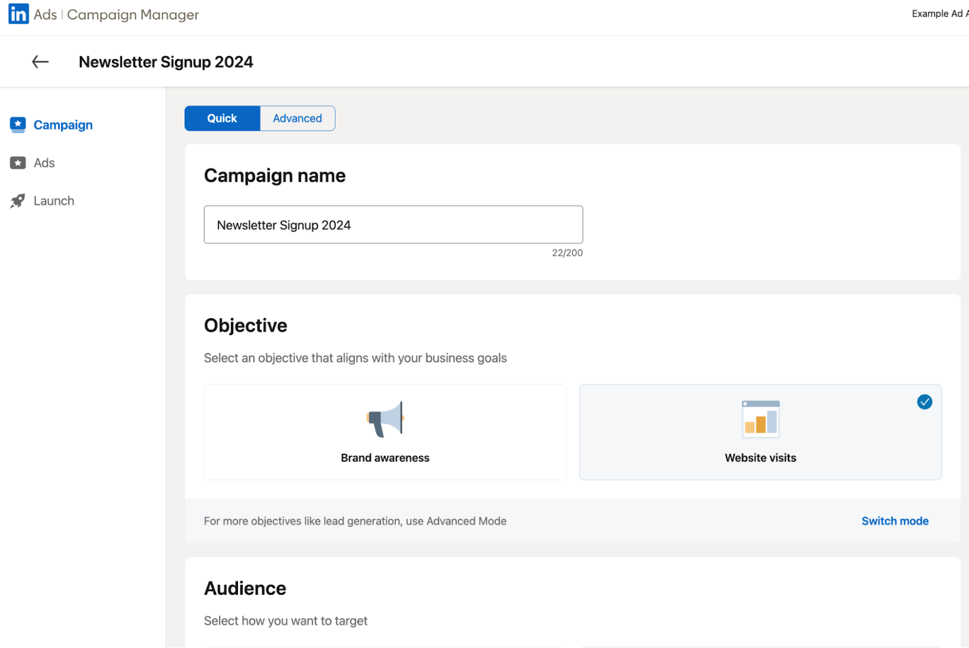Select the Brand awareness objective
Screen dimensions: 969x648
pos(385,432)
